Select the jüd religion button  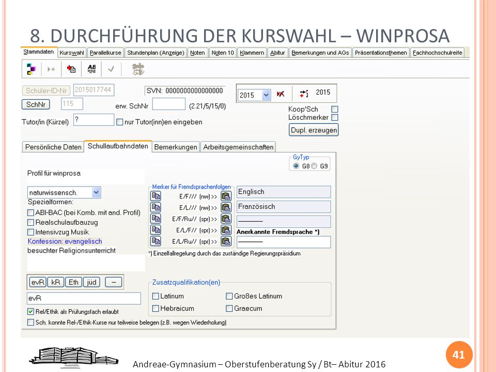92,282
